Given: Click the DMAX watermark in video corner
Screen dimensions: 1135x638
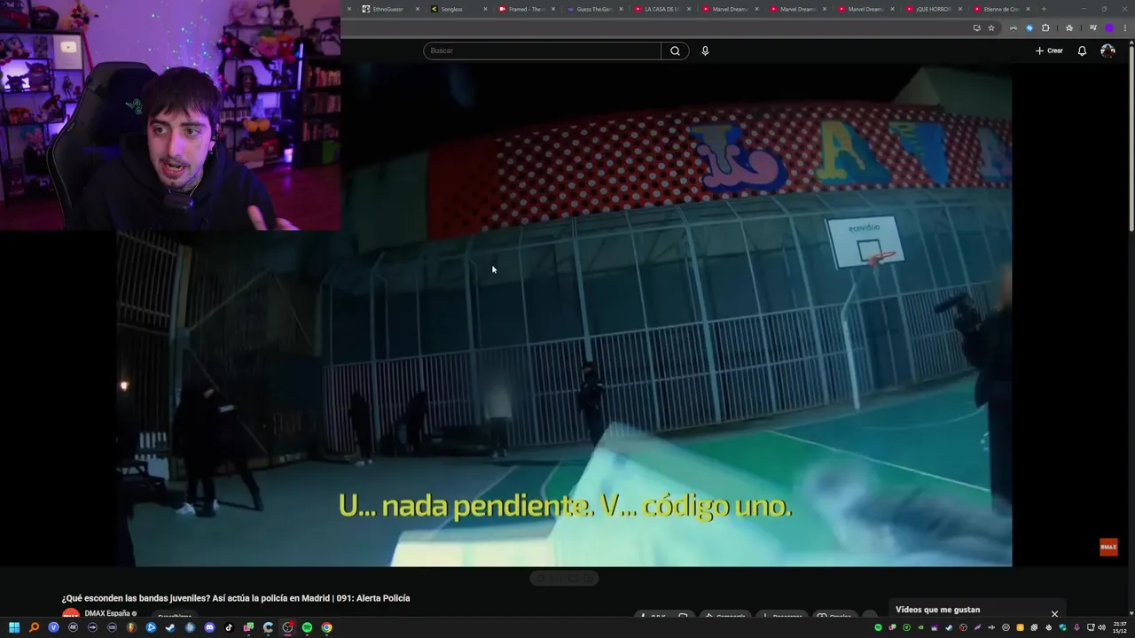Looking at the screenshot, I should point(1108,547).
